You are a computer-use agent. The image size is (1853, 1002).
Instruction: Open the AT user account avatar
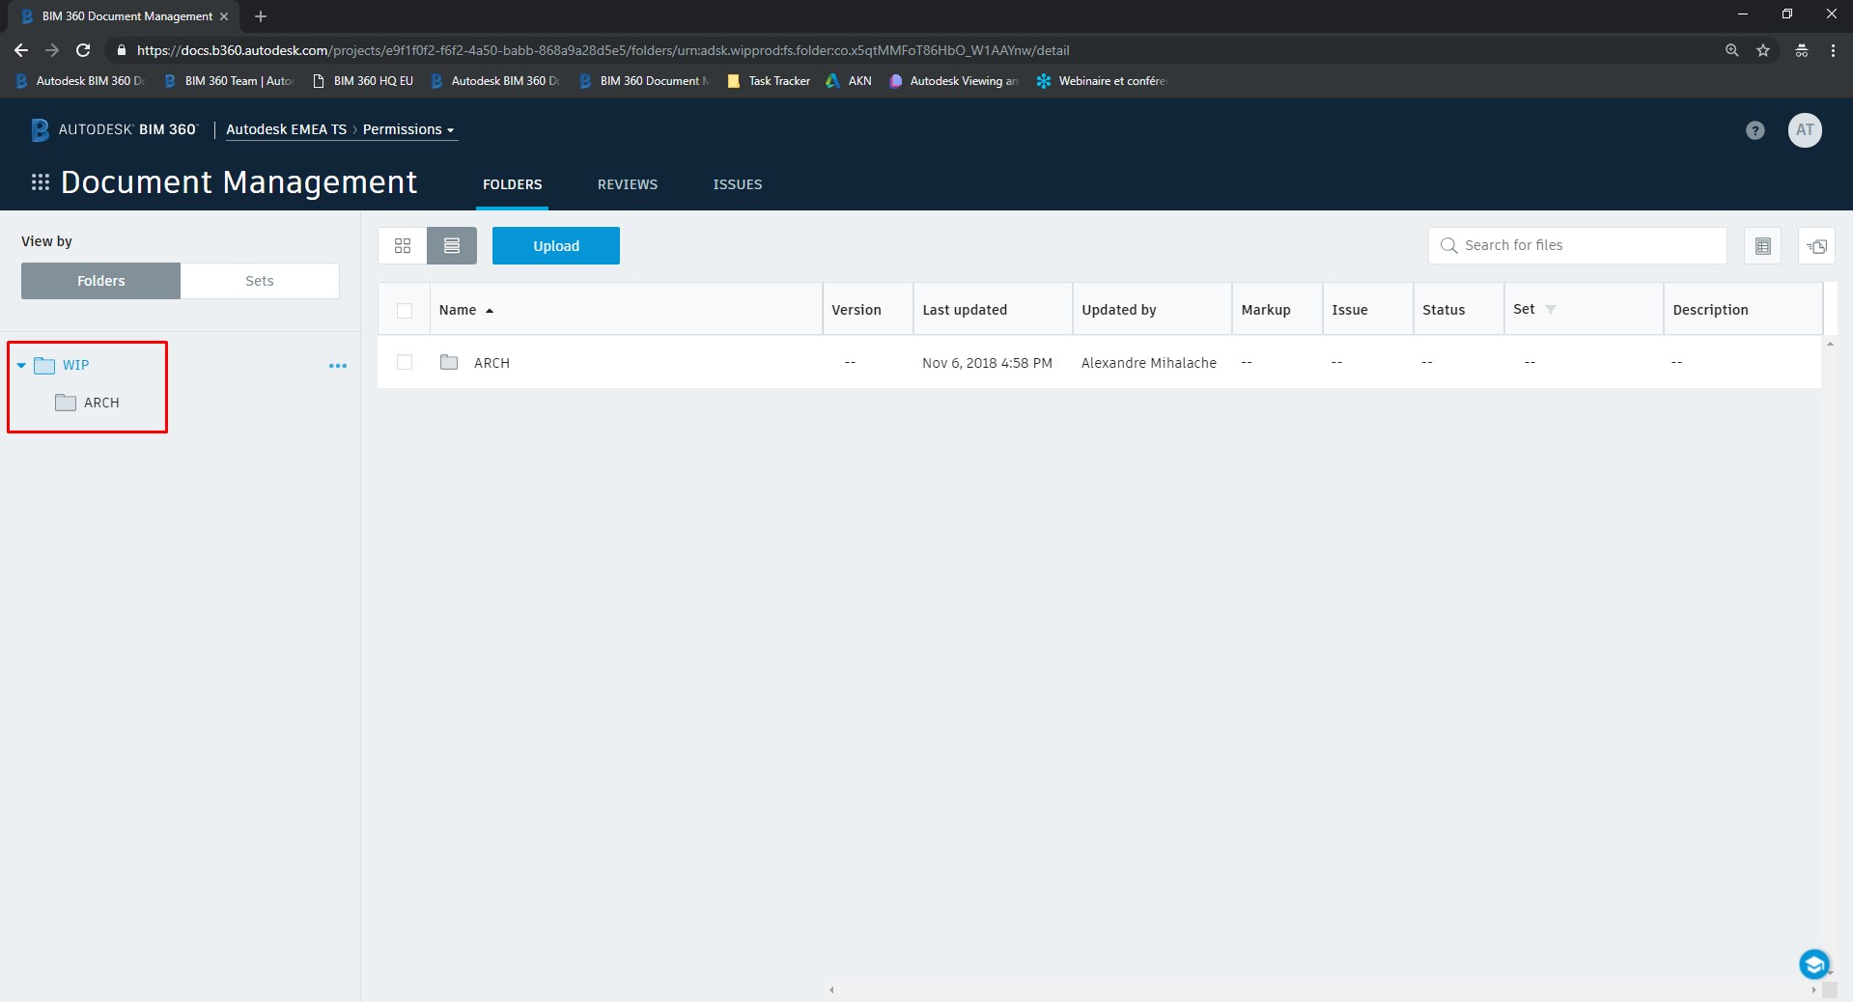click(x=1805, y=129)
